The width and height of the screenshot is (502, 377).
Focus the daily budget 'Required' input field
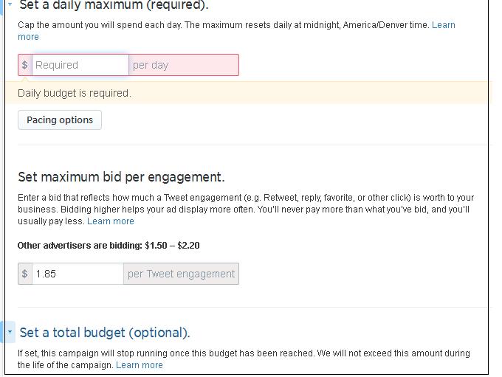[x=80, y=65]
